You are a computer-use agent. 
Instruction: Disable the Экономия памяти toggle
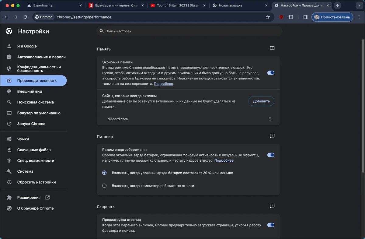271,73
